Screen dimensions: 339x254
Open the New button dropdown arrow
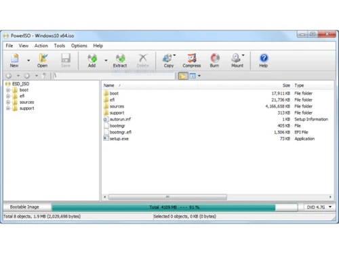(28, 60)
